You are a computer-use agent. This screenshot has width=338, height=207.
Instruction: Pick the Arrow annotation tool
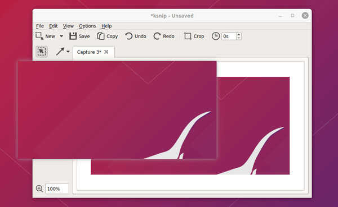coord(60,52)
